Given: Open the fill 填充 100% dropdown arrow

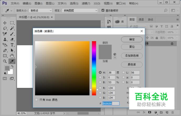Looking at the screenshot, I should [177, 38].
